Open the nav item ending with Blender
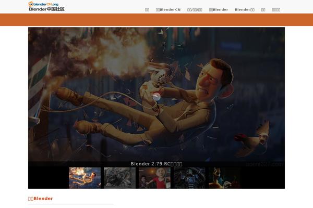Screen dimensions: 313x208 pos(219,10)
